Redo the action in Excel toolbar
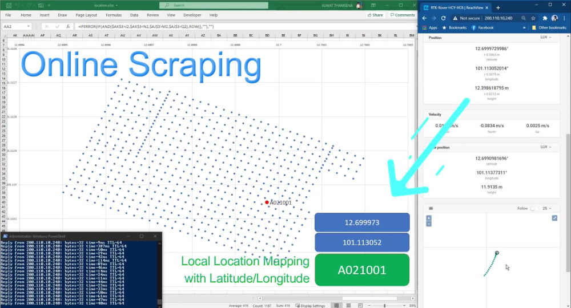 (x=29, y=6)
